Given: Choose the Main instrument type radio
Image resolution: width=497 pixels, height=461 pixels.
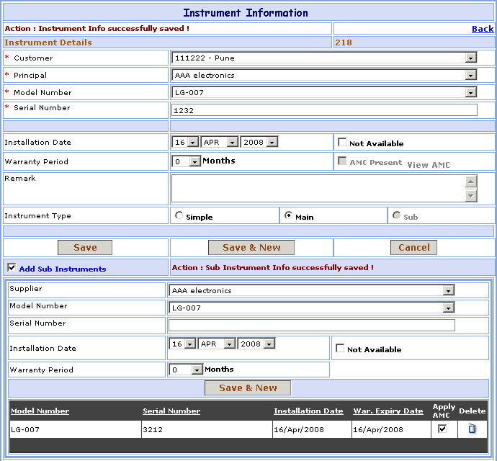Looking at the screenshot, I should coord(289,215).
